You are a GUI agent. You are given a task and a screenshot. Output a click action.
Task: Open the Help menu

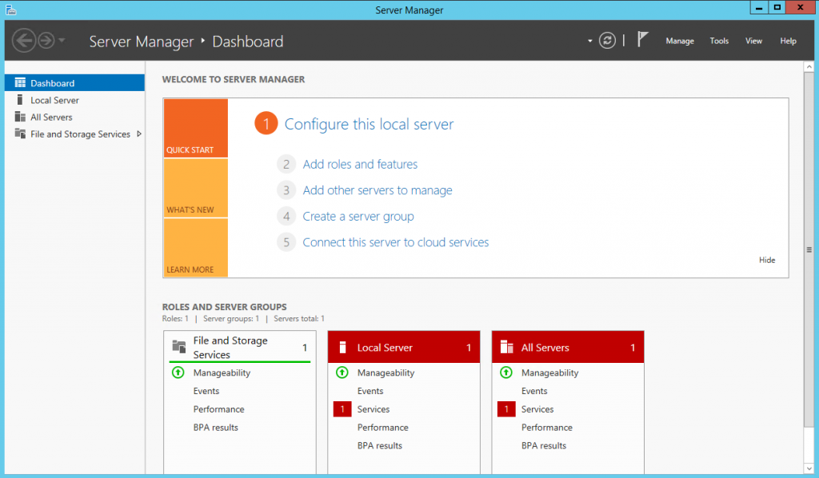pos(788,41)
